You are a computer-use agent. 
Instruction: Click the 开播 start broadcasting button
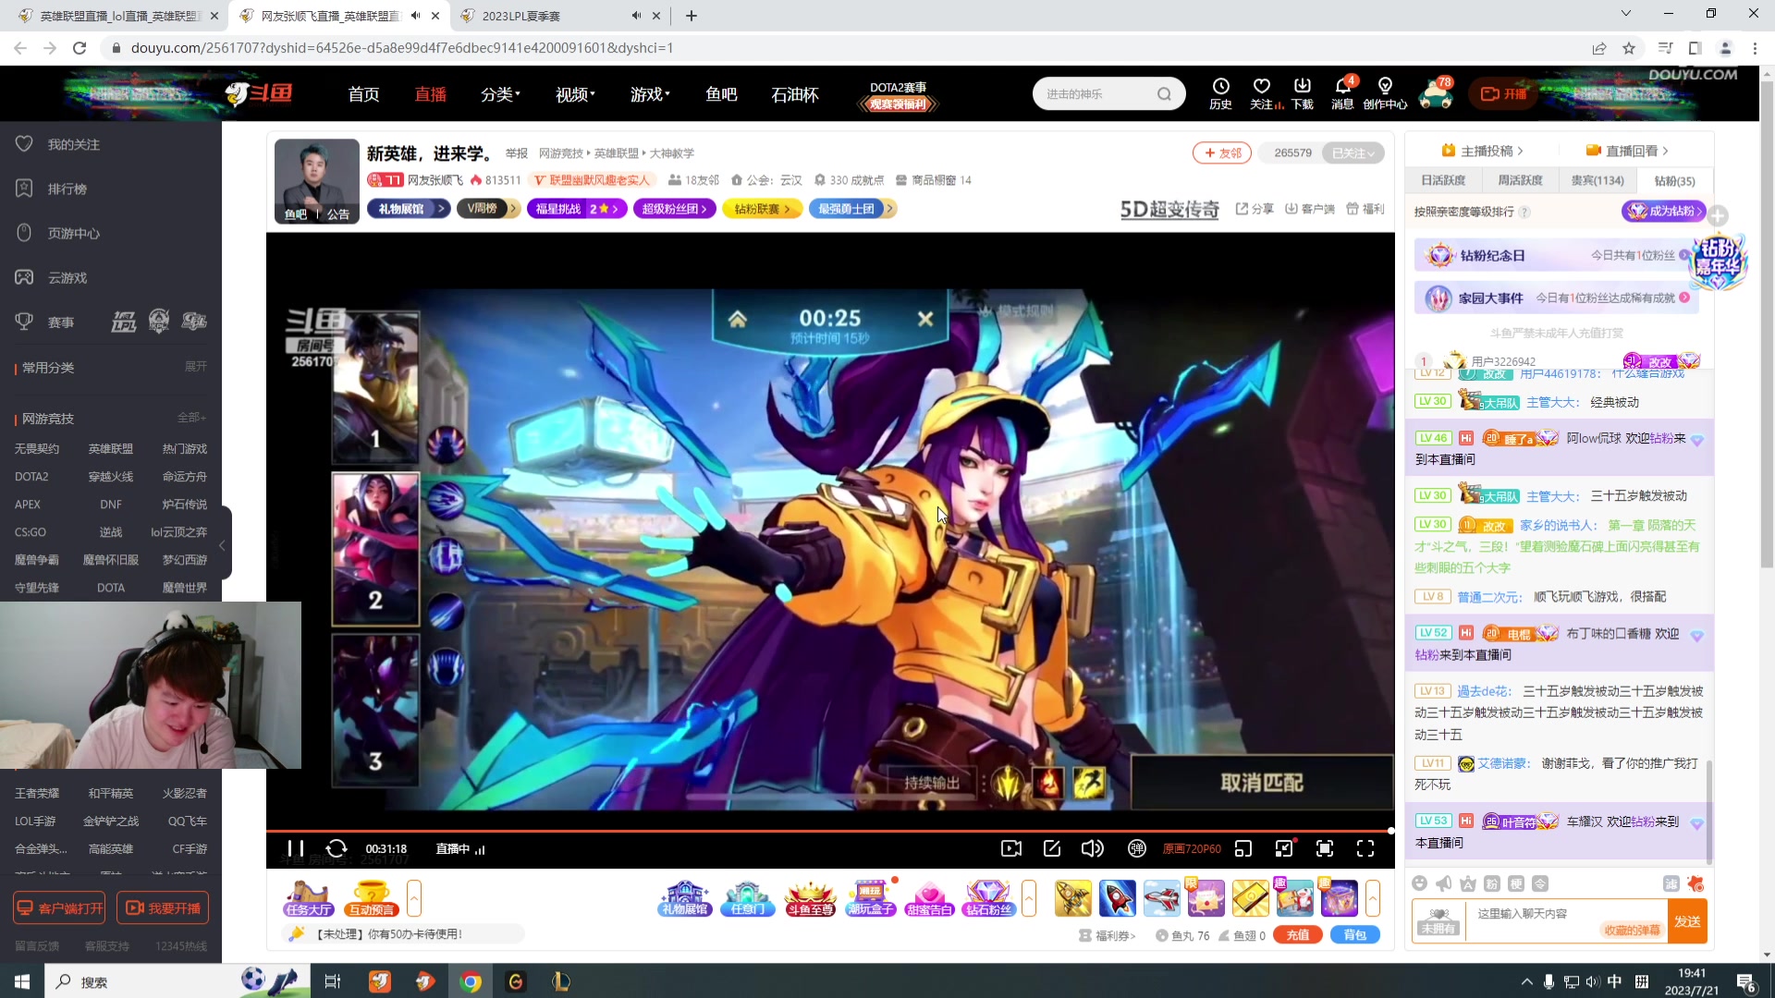[1504, 93]
